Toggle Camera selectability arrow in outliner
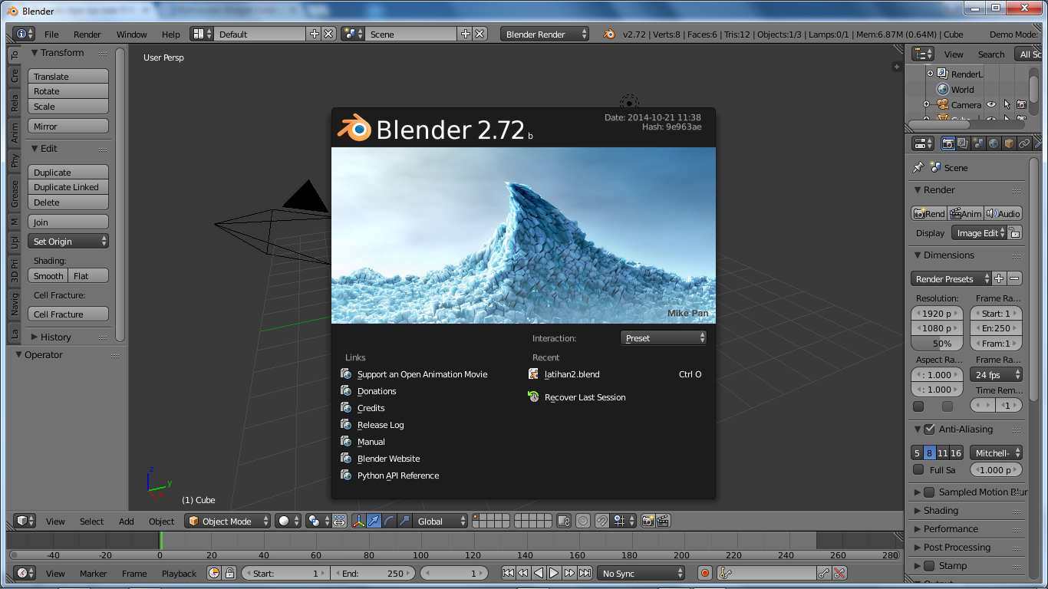 point(1007,104)
